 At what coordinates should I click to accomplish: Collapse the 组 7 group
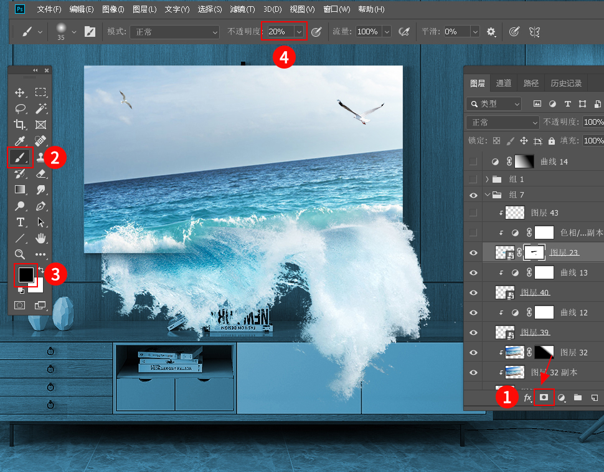coord(488,195)
